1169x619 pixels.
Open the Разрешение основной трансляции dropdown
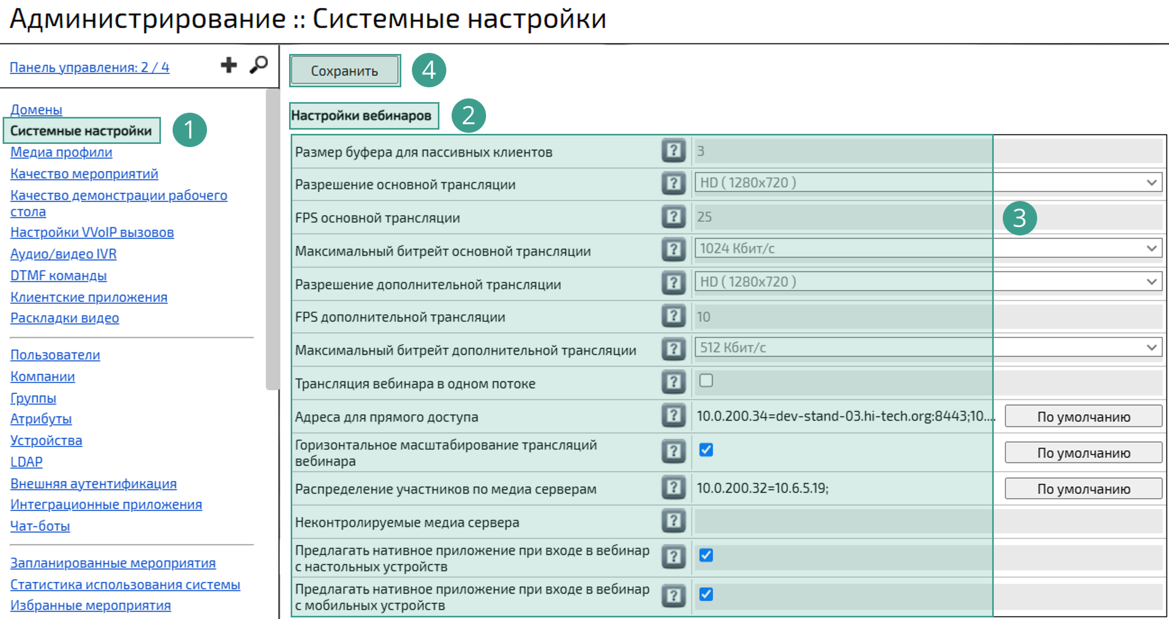(x=1152, y=182)
